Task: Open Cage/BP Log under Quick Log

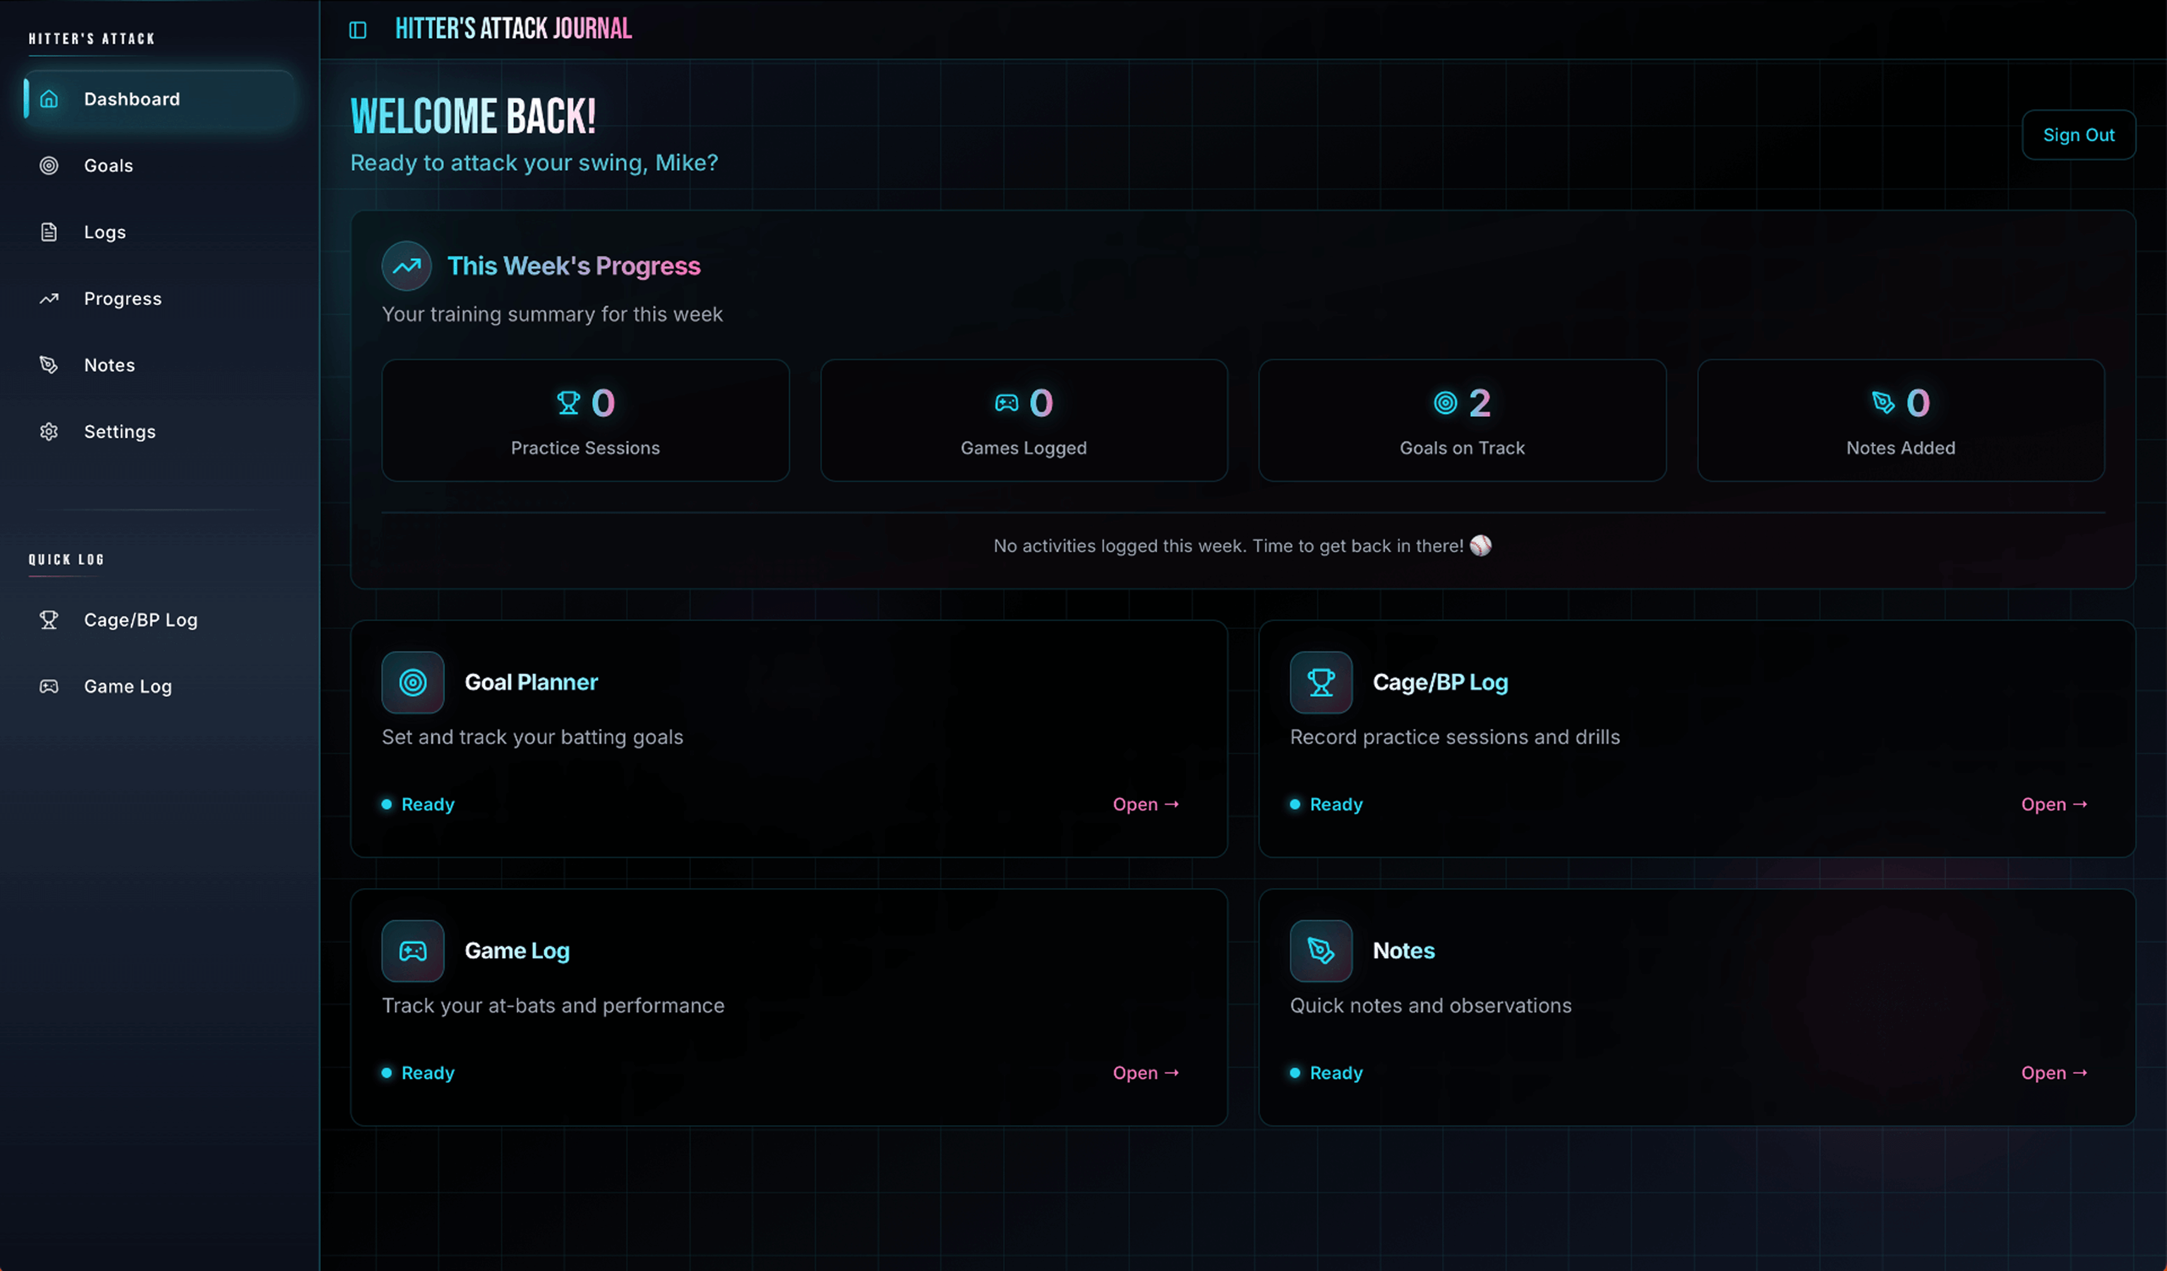Action: (x=140, y=620)
